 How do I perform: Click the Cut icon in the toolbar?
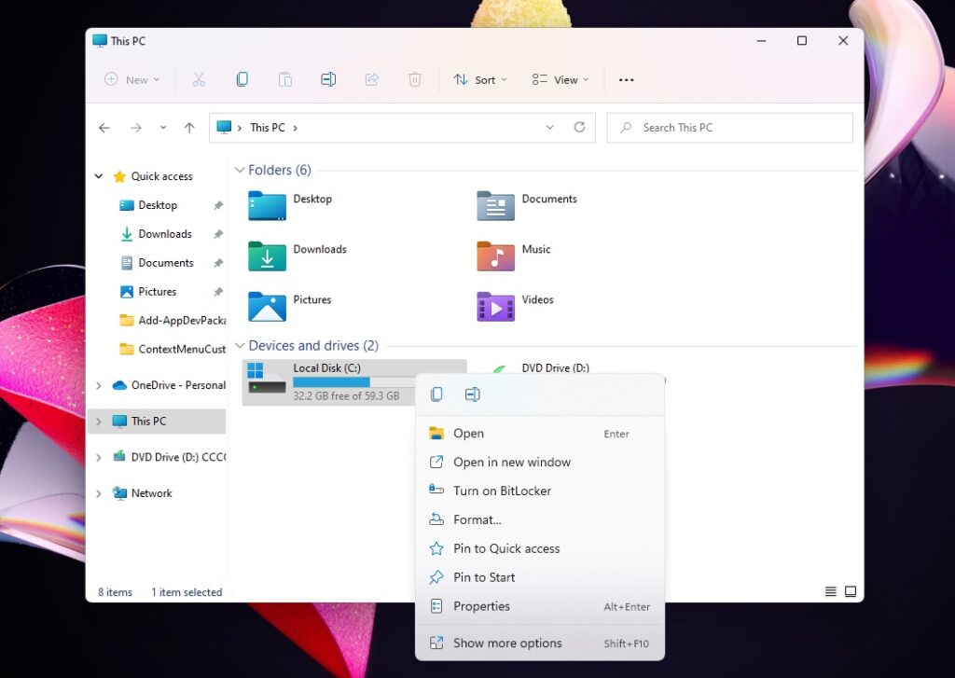pos(199,79)
